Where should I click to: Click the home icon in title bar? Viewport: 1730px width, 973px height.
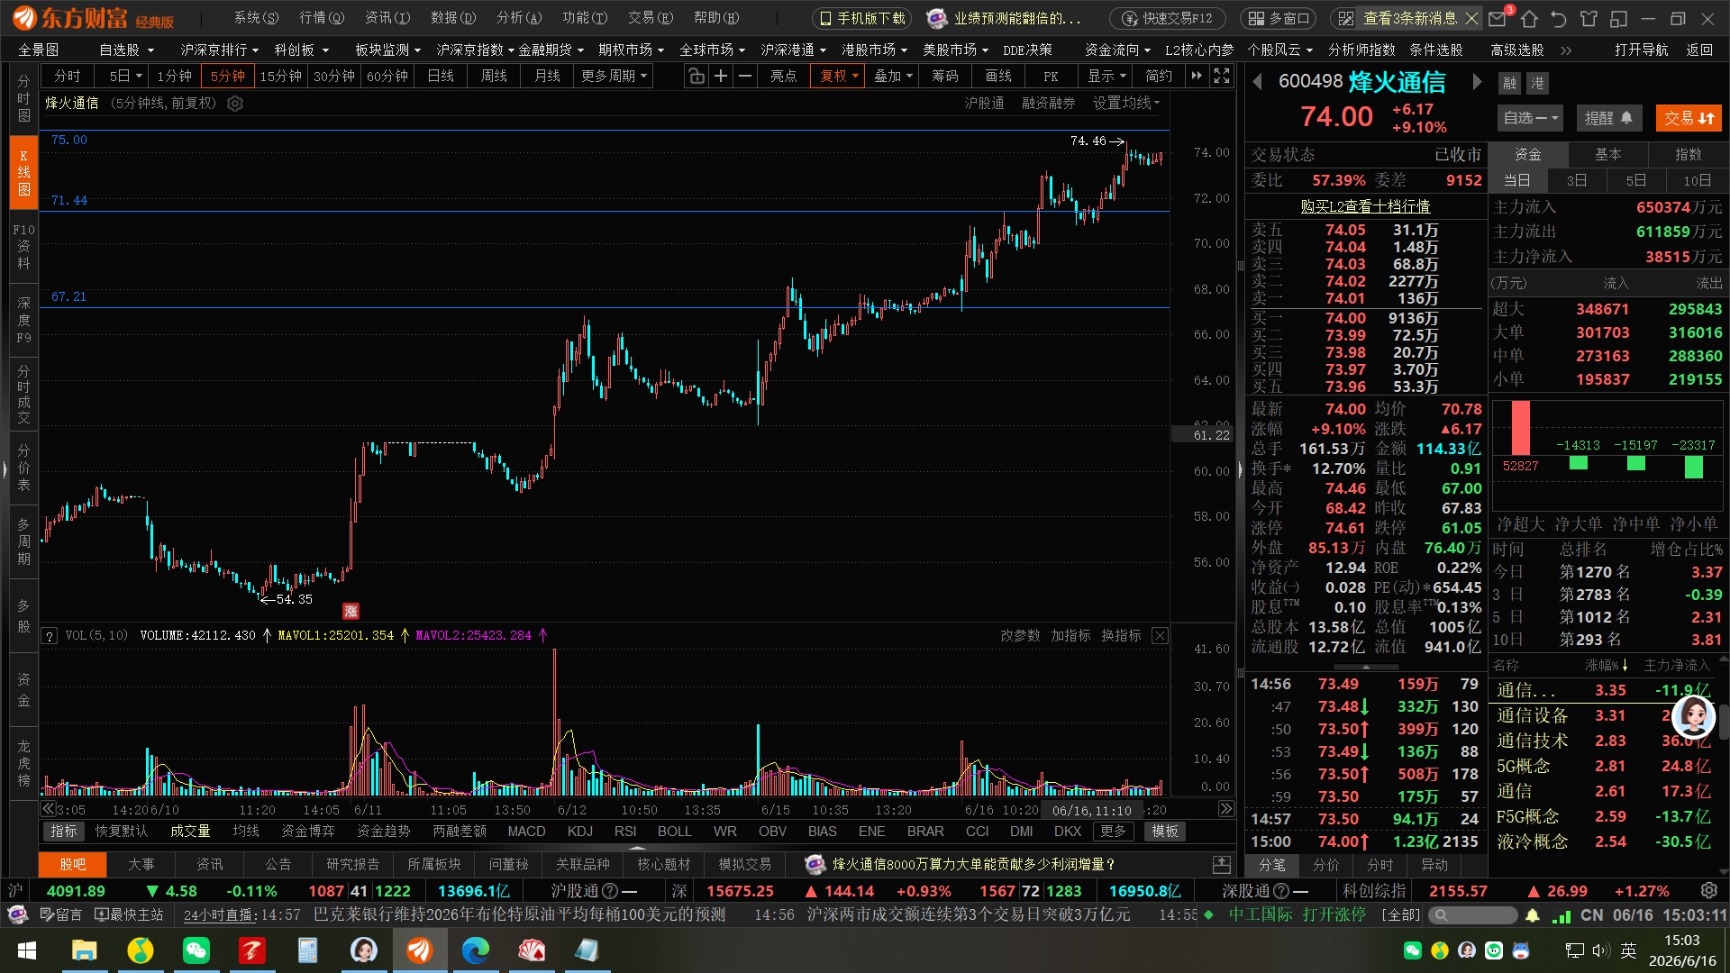(1529, 18)
